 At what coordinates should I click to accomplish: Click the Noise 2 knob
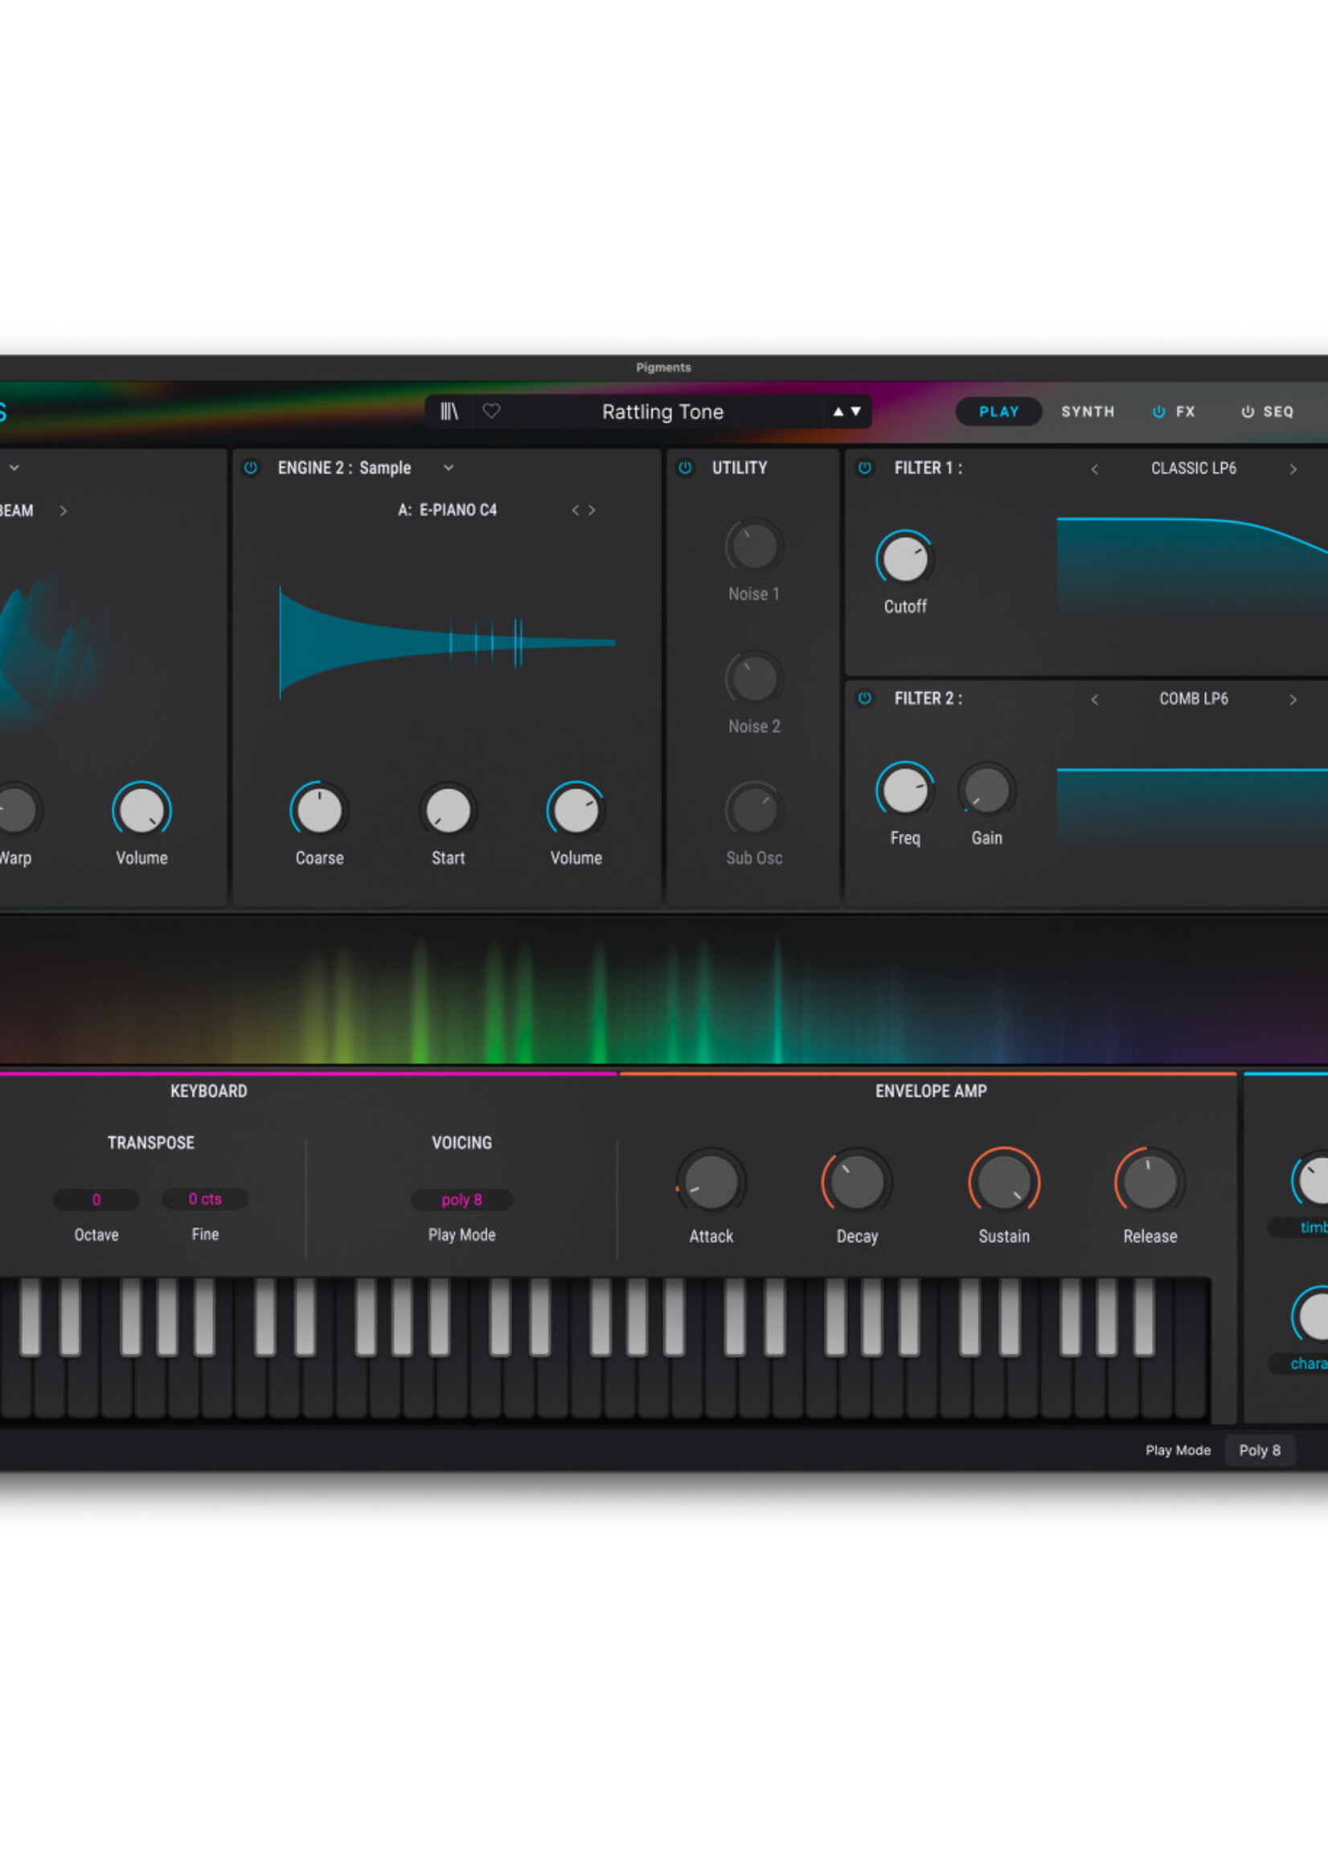coord(754,678)
